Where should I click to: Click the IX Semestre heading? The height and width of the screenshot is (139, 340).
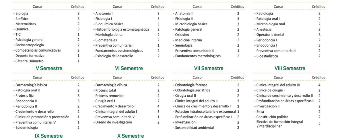coord(49,136)
